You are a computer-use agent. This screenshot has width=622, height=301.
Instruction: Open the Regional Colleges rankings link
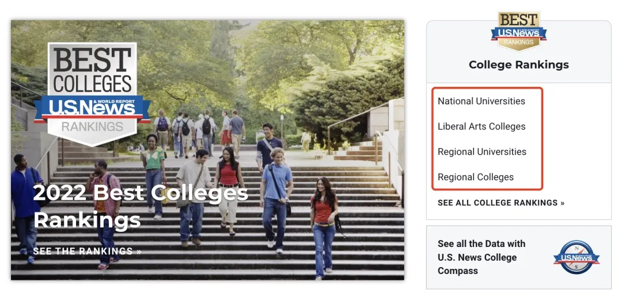tap(475, 177)
